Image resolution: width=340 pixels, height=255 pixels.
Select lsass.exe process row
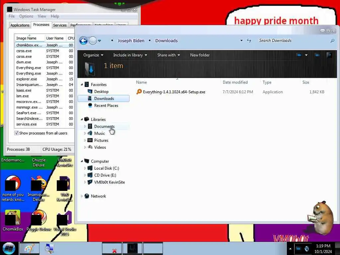pos(44,90)
